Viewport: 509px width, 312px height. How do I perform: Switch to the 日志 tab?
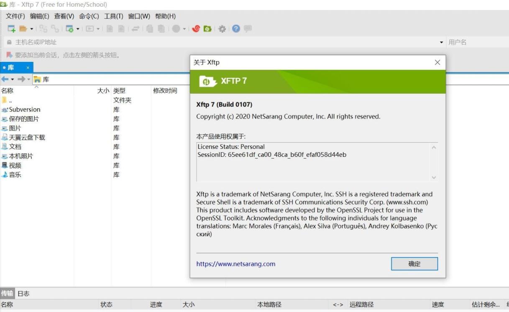pyautogui.click(x=23, y=294)
